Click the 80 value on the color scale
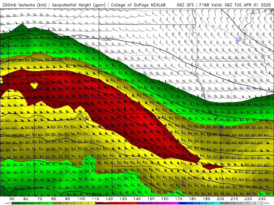Image resolution: width=274 pixels, height=205 pixels. tap(54, 199)
